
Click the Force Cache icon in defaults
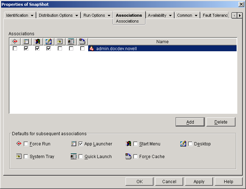[x=128, y=156]
